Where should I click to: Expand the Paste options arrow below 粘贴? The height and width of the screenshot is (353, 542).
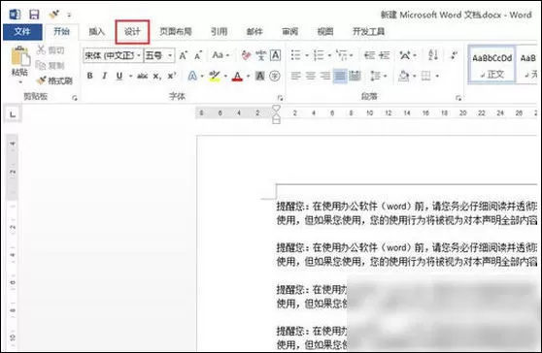pos(20,82)
